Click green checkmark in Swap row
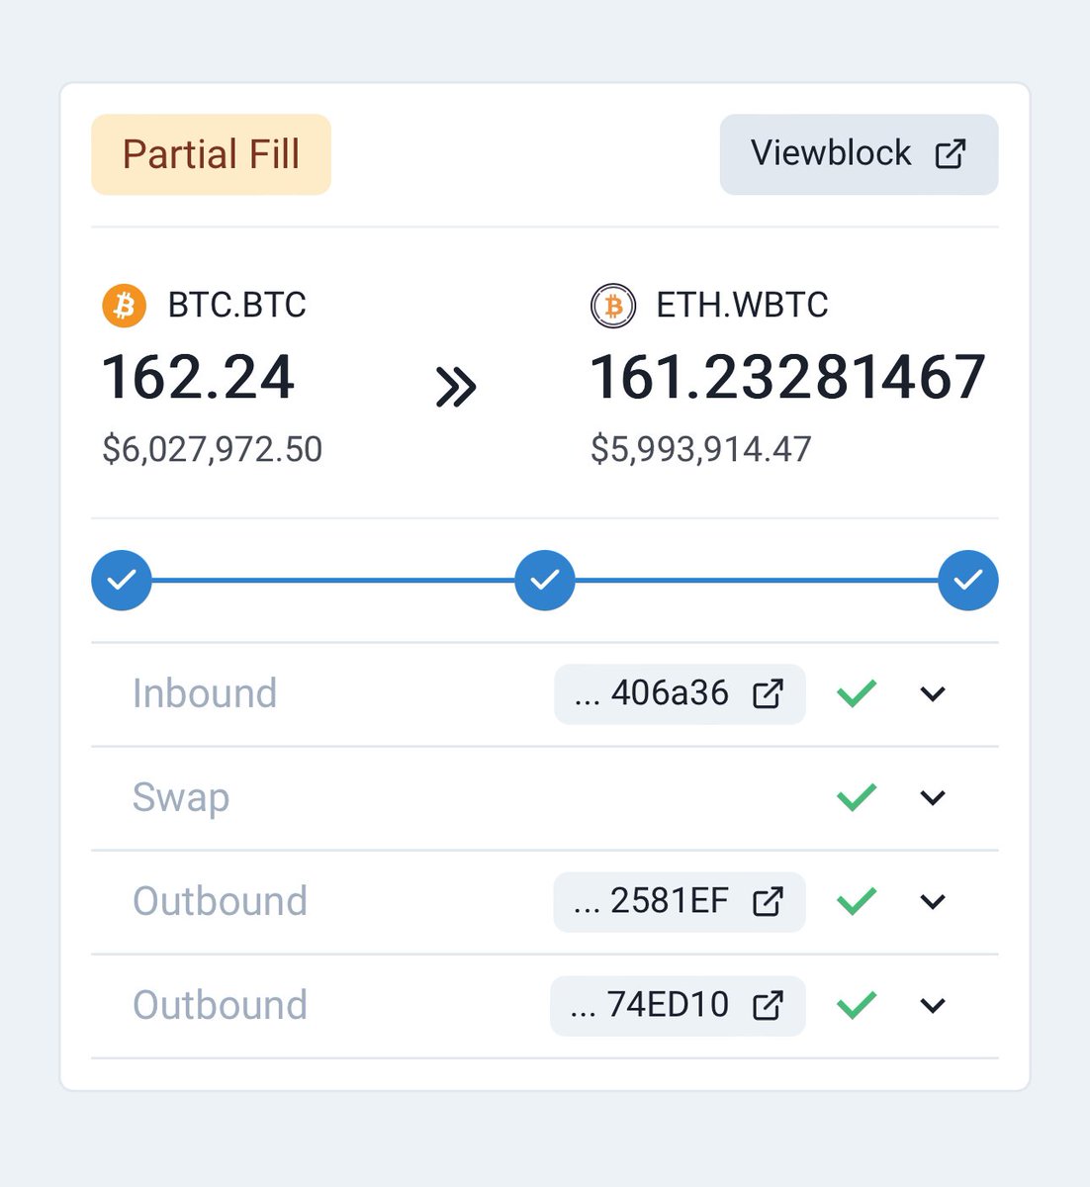 click(x=857, y=797)
